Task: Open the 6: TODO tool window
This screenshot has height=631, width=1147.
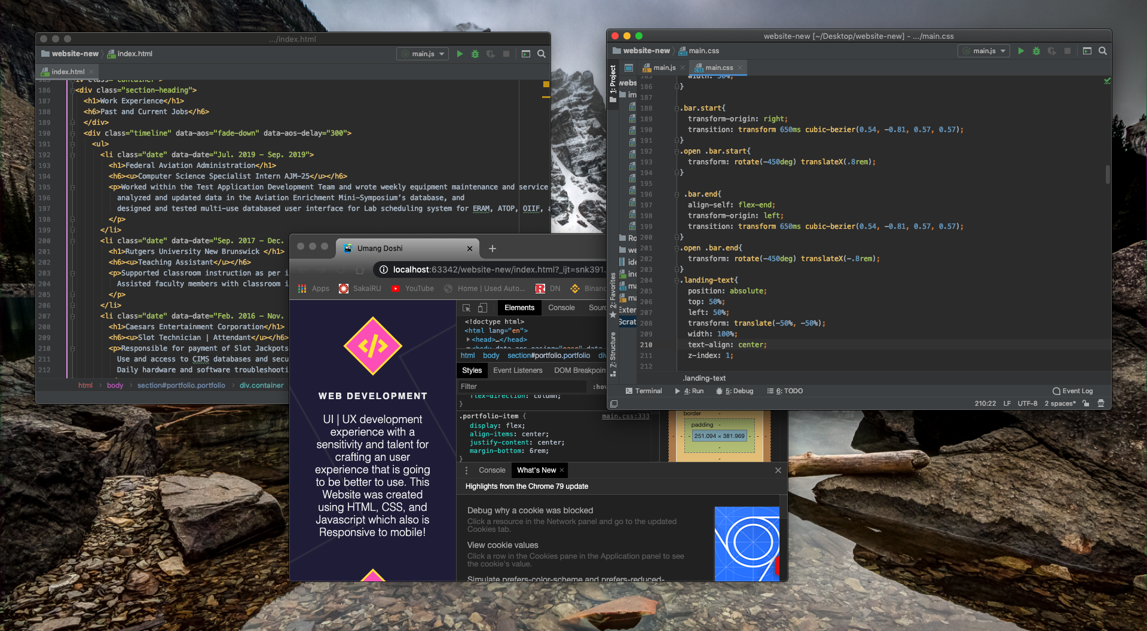Action: (x=785, y=391)
